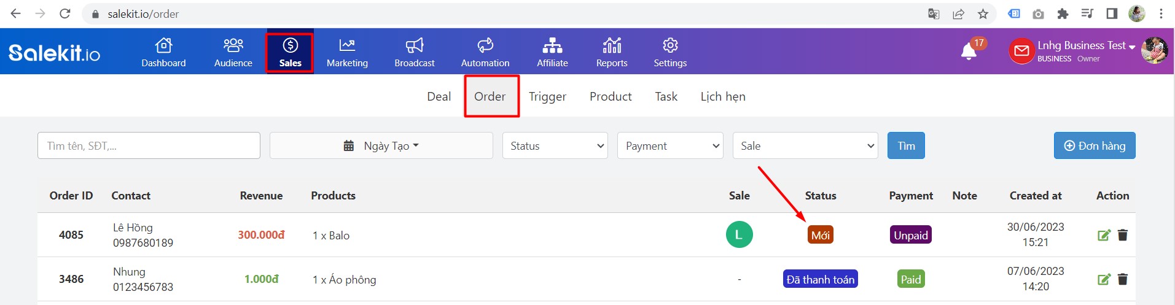The height and width of the screenshot is (305, 1175).
Task: Open the Affiliate network icon
Action: pos(552,45)
